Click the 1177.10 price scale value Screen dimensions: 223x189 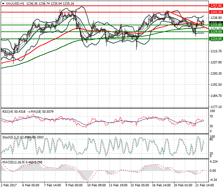(x=216, y=107)
